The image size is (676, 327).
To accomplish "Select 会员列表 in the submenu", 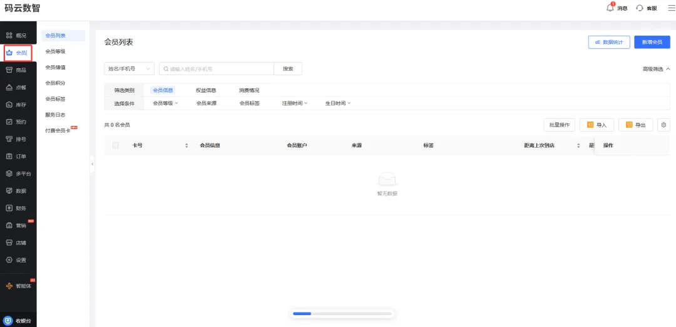I will click(x=63, y=35).
